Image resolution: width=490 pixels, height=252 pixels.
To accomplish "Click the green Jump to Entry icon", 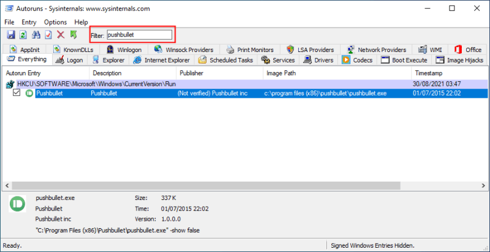I will 73,35.
